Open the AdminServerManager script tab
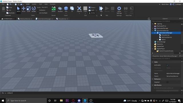 (44, 19)
